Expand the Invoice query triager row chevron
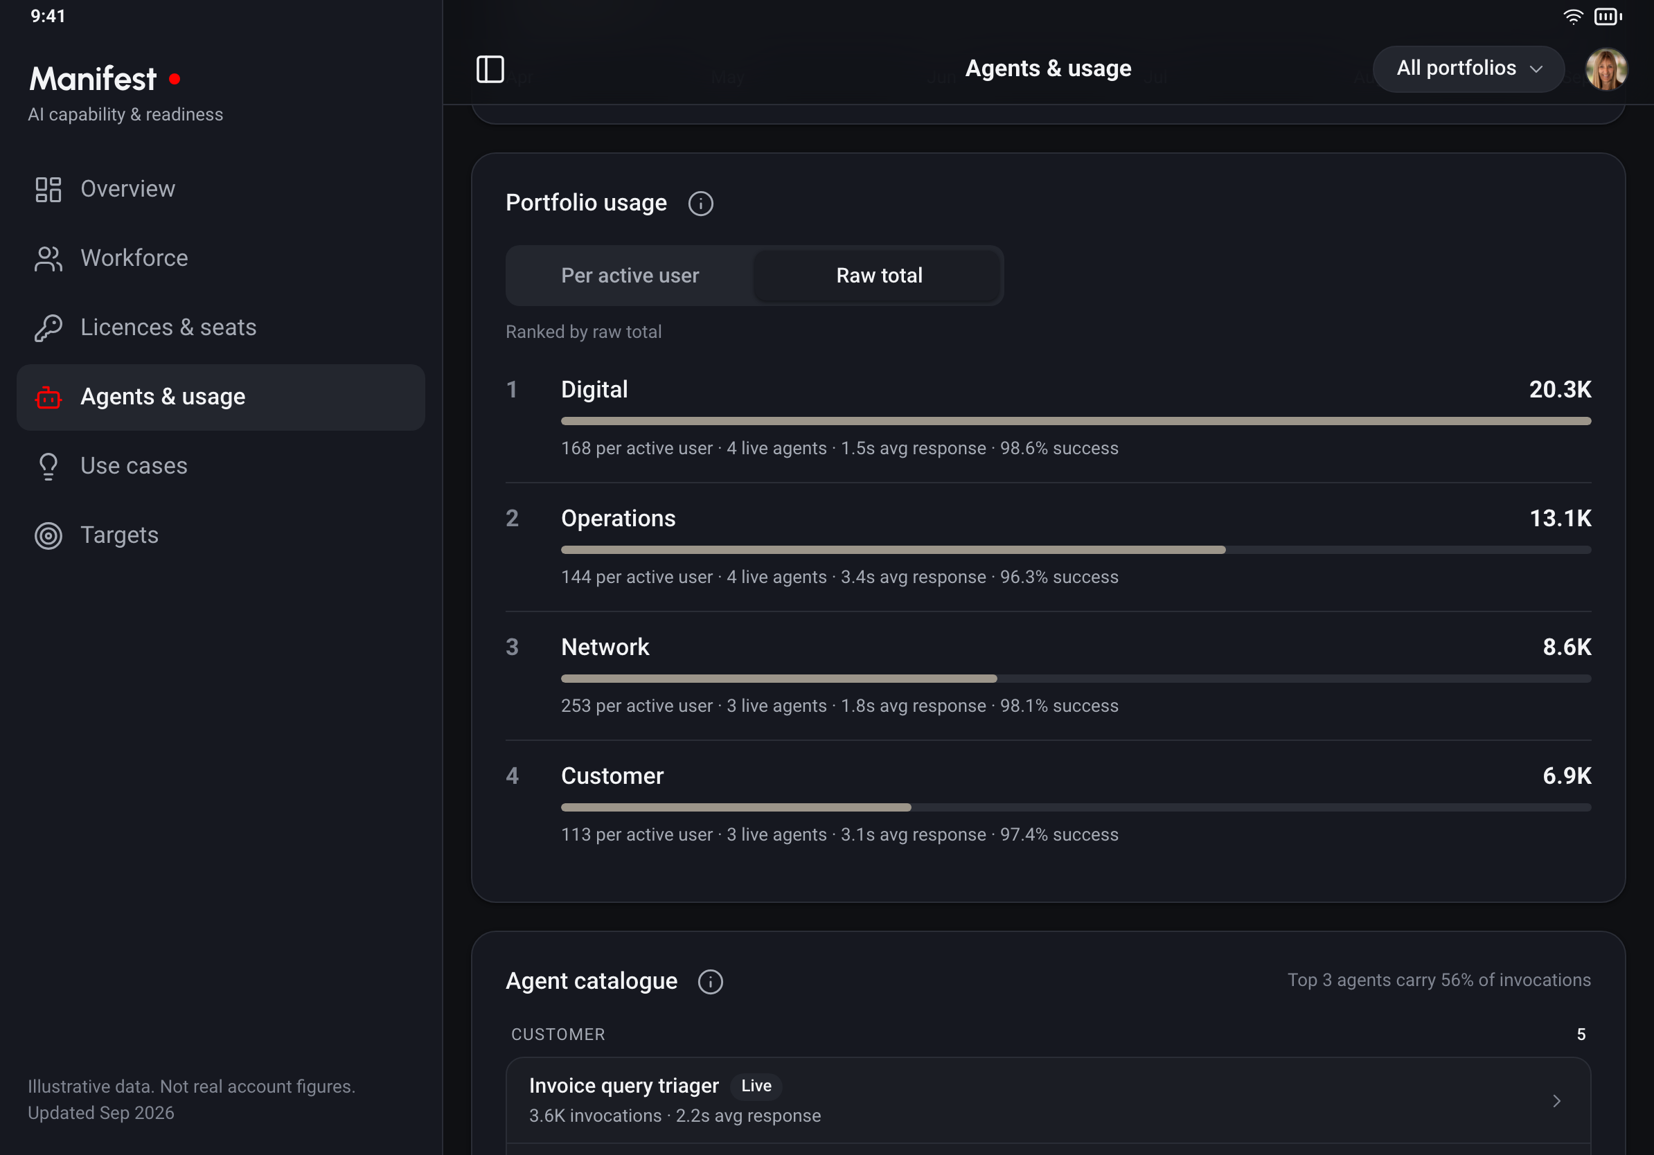Screen dimensions: 1654x1155 coord(1556,1100)
